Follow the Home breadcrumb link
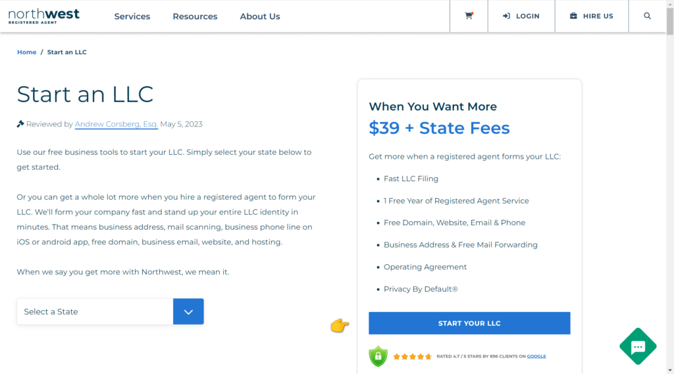Viewport: 674px width, 374px height. point(27,52)
